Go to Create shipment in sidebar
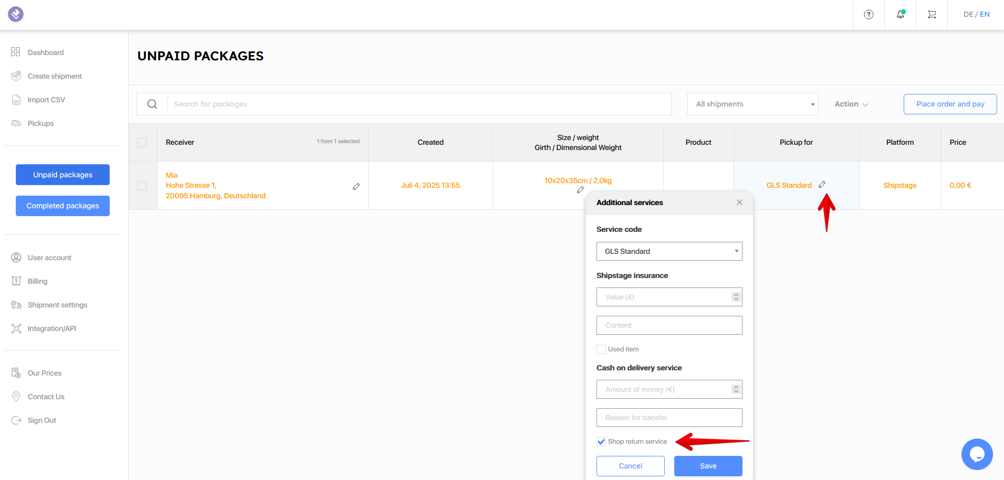 tap(55, 76)
